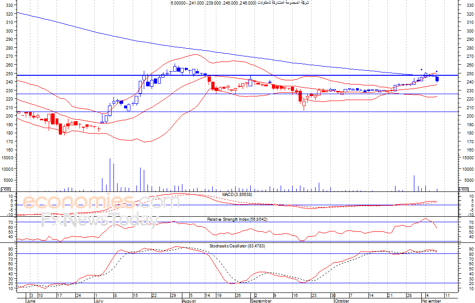Select the Relative Strength Index (56.8642) label

237,219
